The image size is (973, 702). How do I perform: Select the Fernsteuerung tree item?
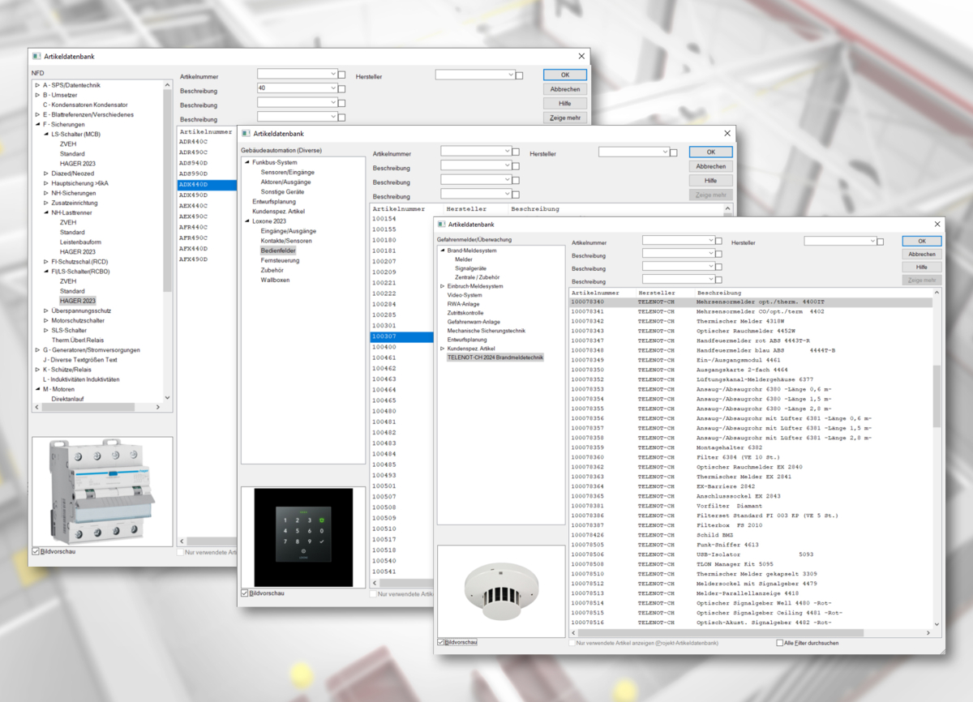[280, 260]
